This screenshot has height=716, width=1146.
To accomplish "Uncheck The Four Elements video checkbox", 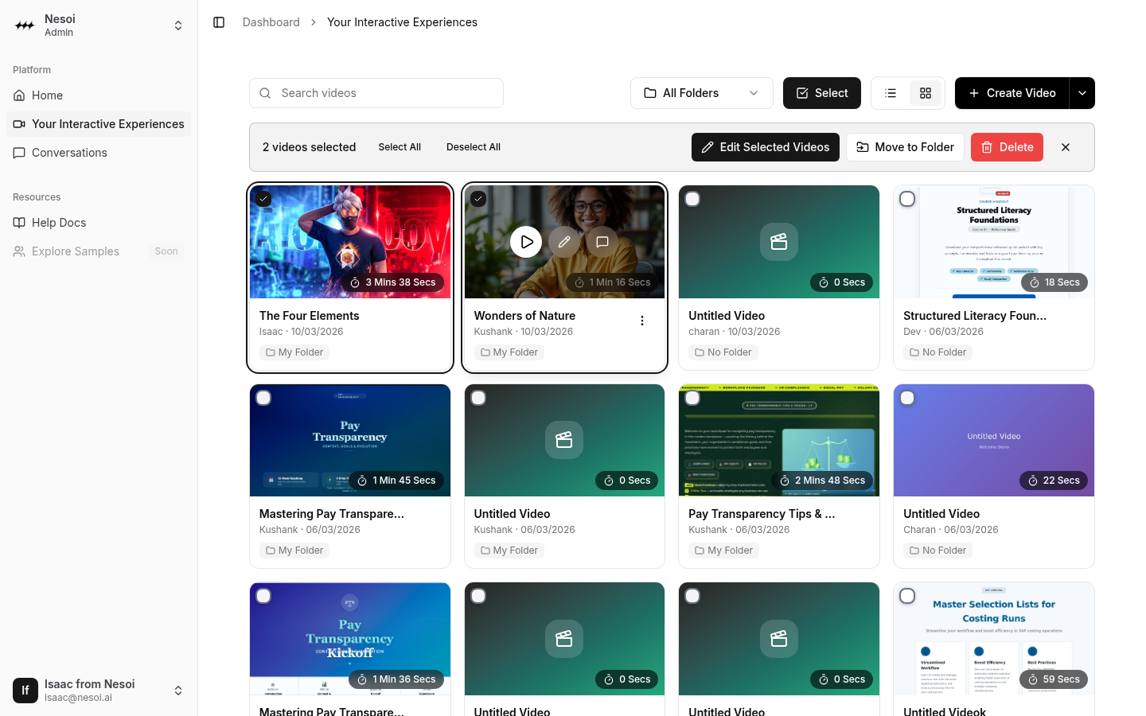I will click(264, 199).
